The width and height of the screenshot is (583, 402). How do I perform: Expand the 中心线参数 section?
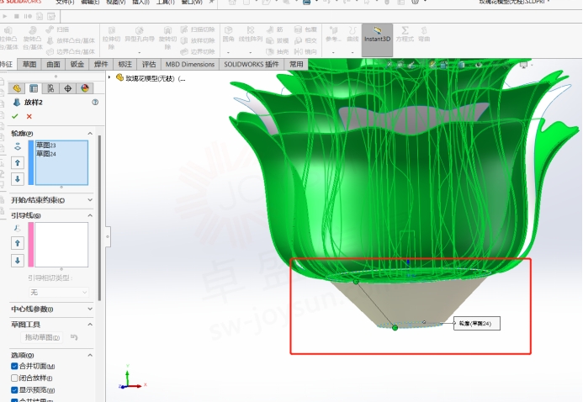(90, 309)
